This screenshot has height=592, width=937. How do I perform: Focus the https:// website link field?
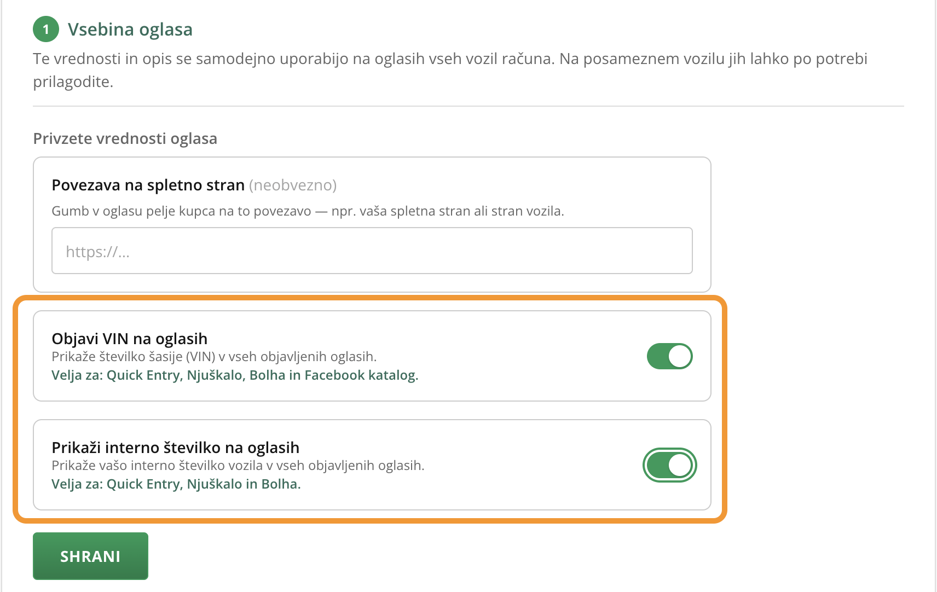click(372, 251)
